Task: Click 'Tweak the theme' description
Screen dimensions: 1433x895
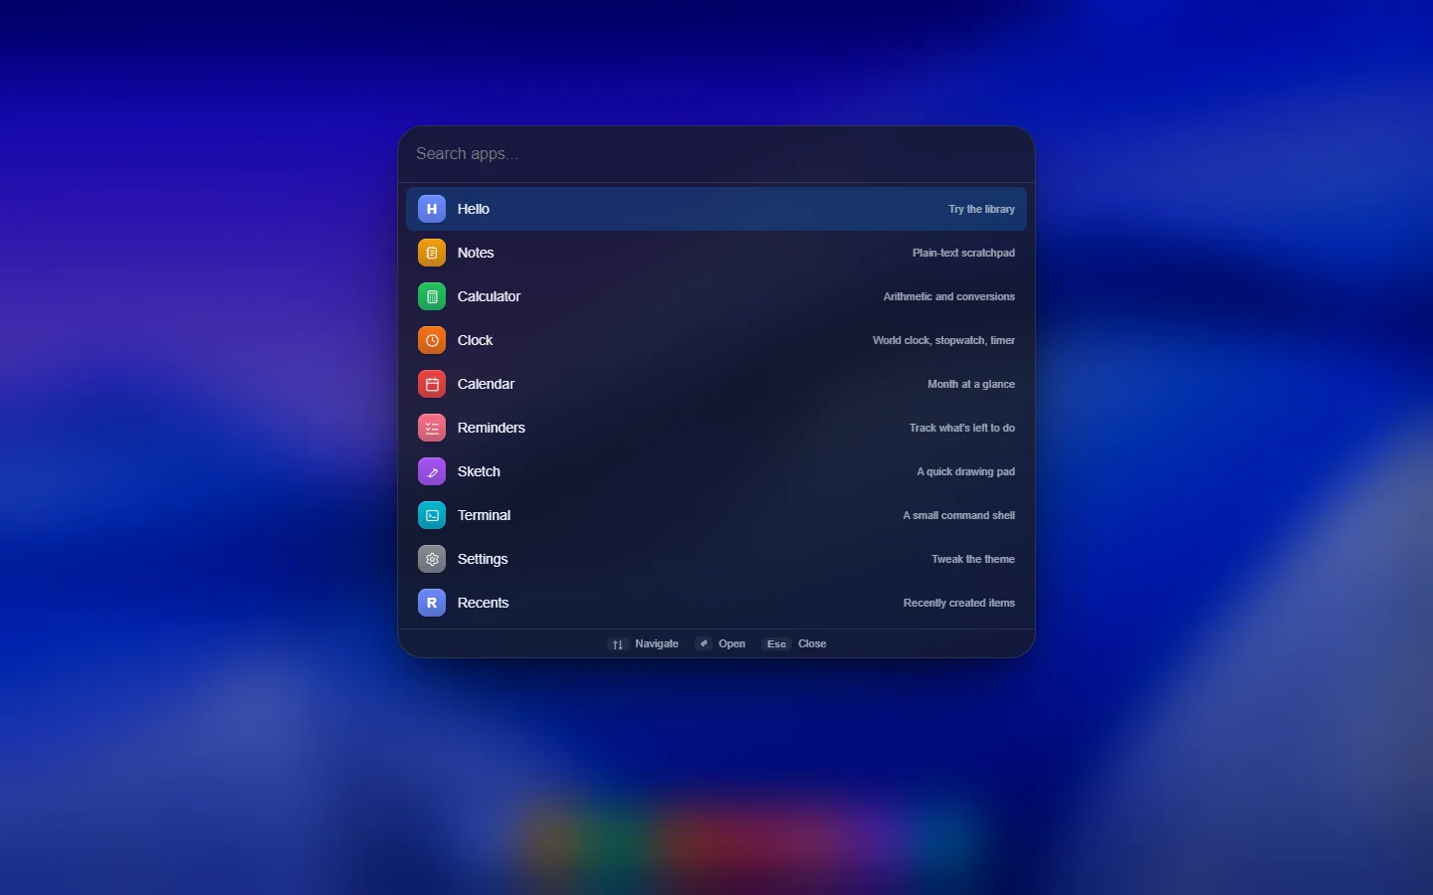Action: [973, 559]
